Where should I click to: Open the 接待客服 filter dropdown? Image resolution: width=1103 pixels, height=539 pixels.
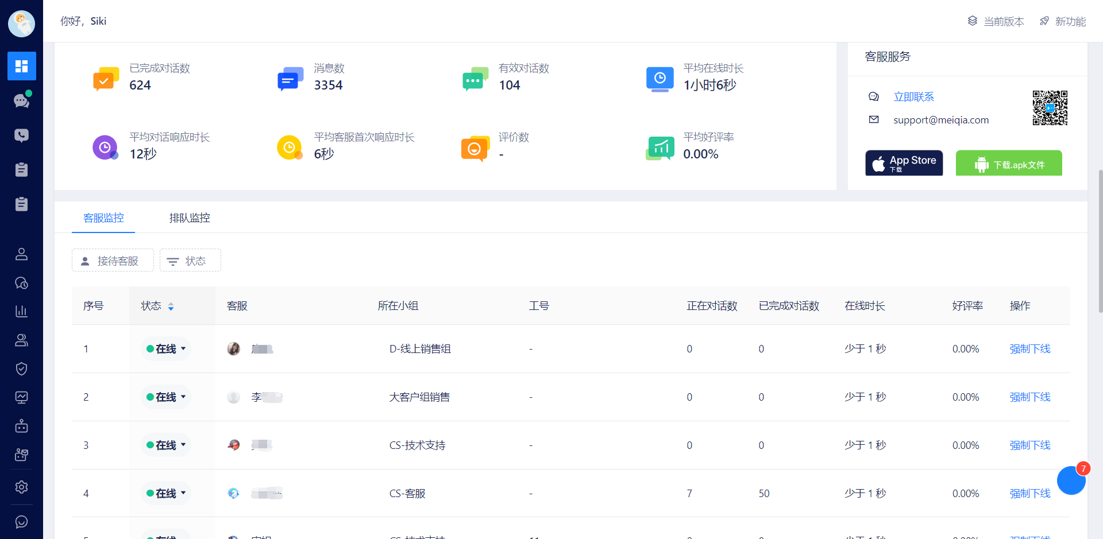tap(113, 261)
